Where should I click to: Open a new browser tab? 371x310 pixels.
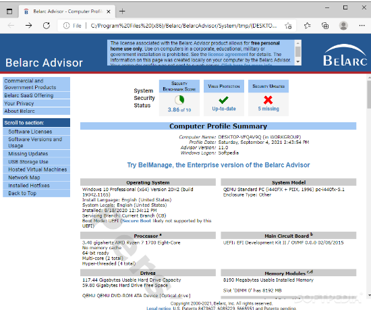coord(122,11)
